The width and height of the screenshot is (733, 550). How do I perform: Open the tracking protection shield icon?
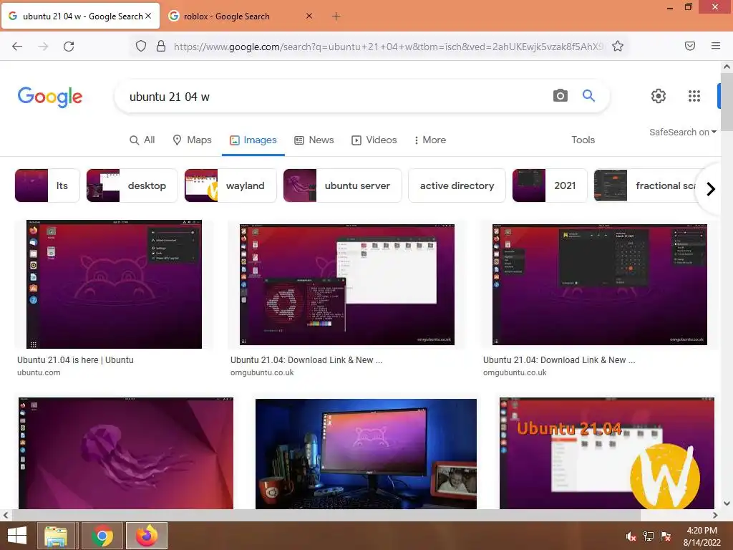pos(141,46)
